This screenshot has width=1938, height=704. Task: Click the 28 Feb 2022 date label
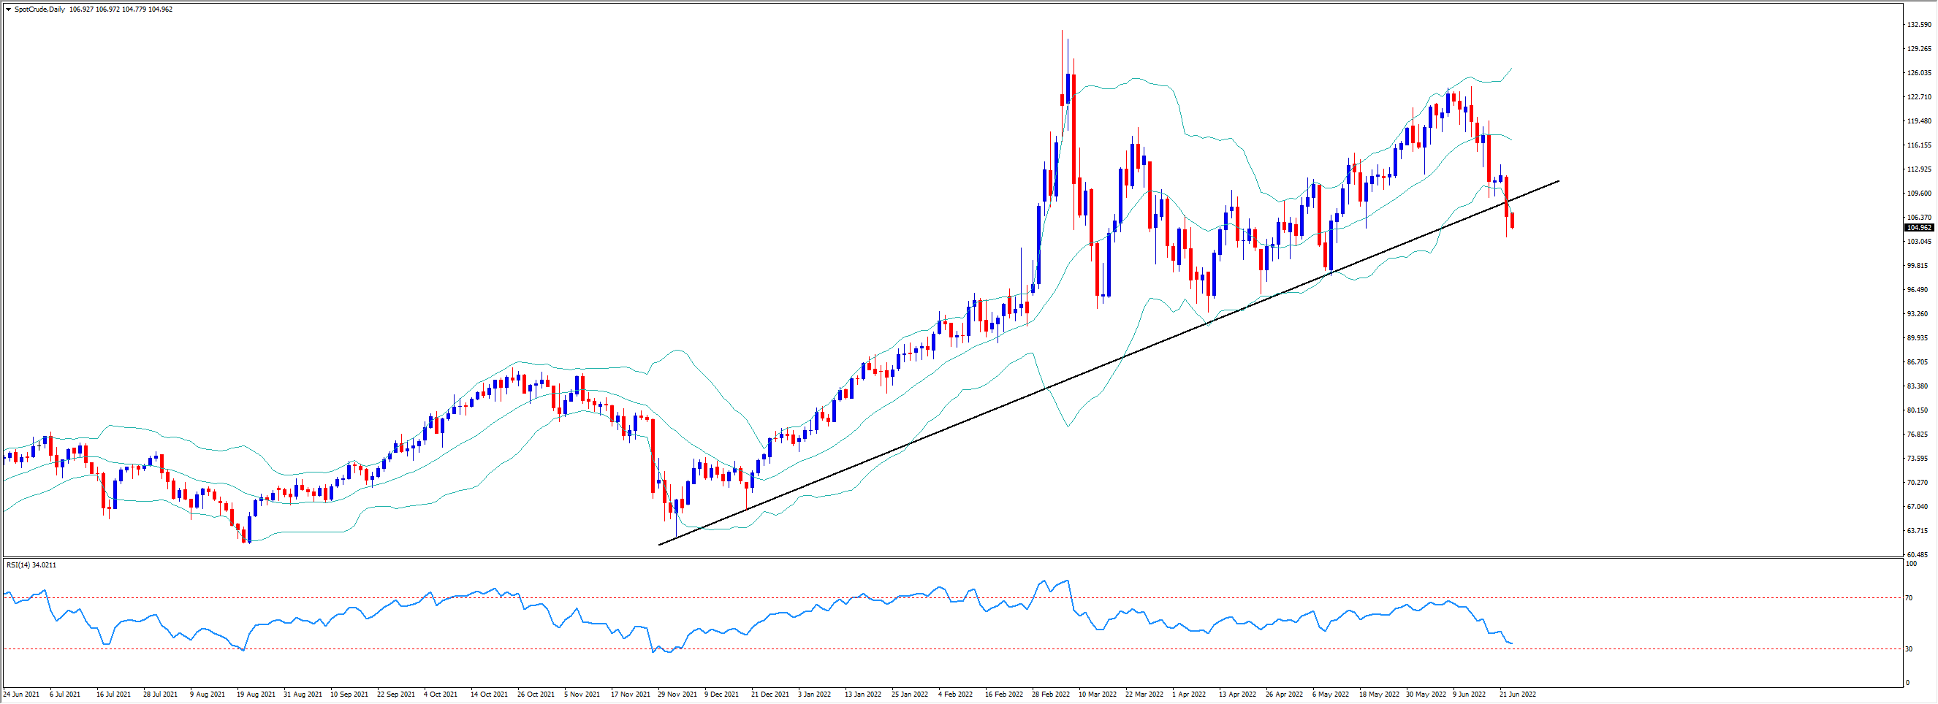click(x=1051, y=695)
